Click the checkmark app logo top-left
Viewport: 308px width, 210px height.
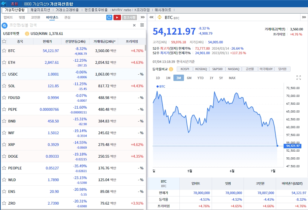point(3,4)
